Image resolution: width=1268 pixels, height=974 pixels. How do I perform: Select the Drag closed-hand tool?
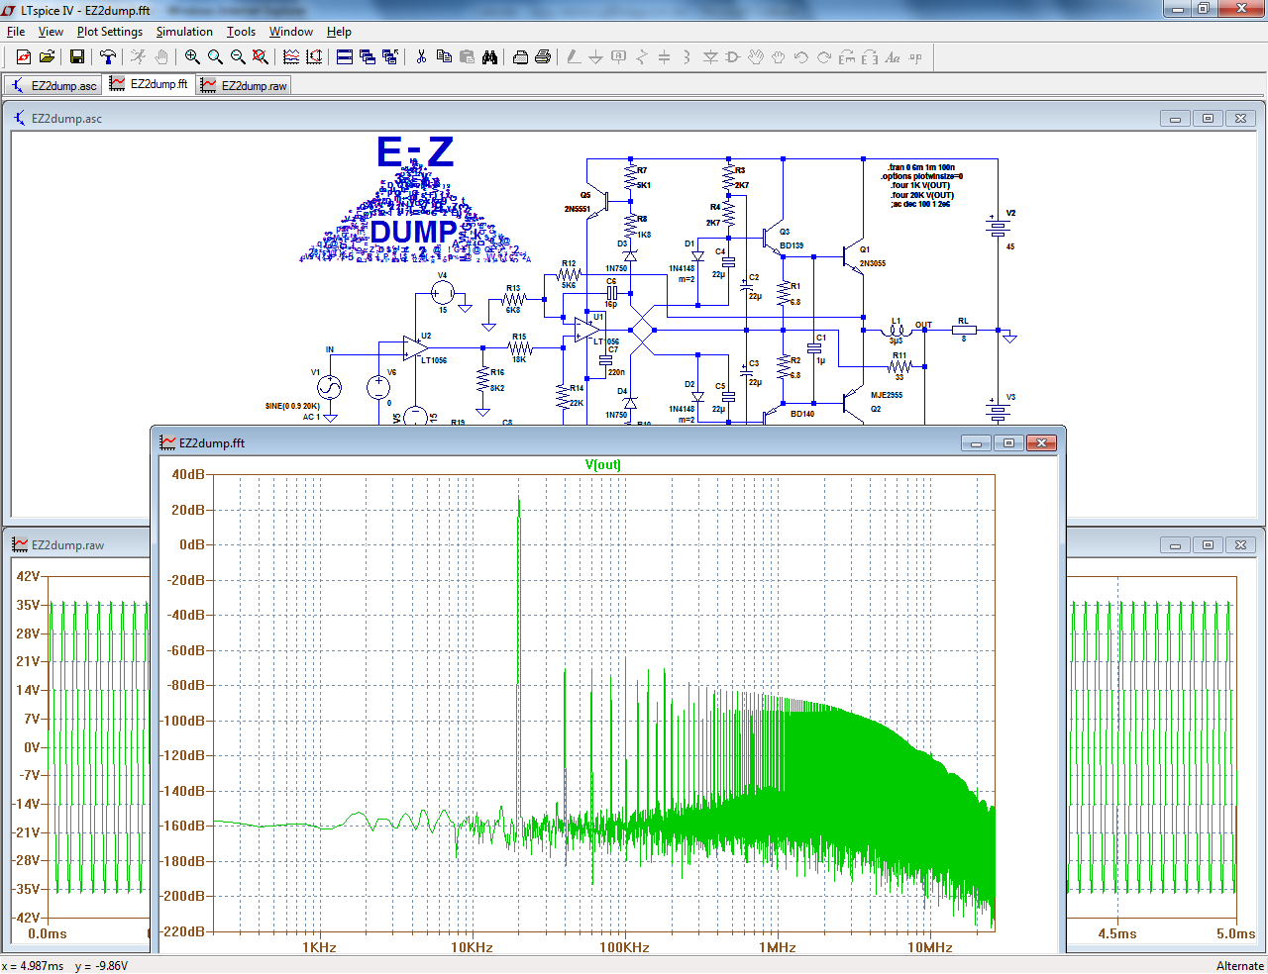[x=779, y=57]
